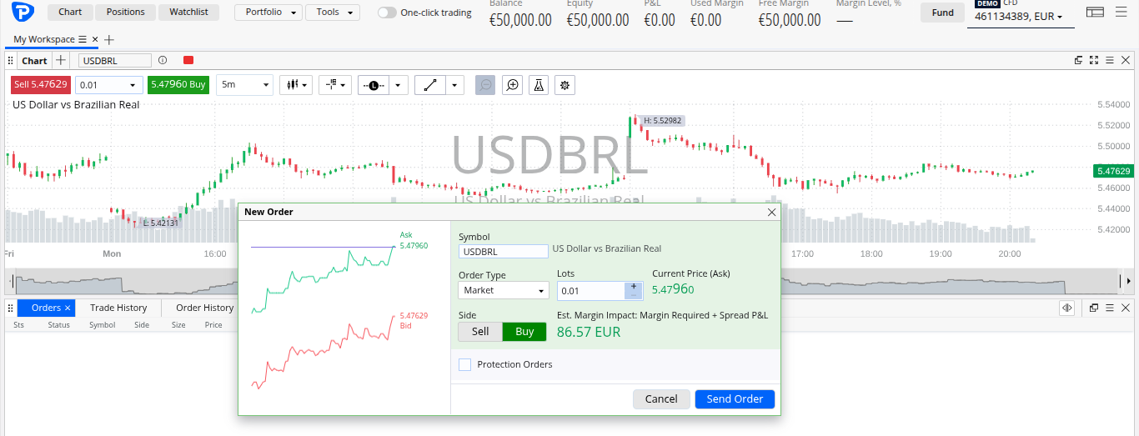The width and height of the screenshot is (1139, 436).
Task: Click 5.47960 Buy quick trade button
Action: (178, 85)
